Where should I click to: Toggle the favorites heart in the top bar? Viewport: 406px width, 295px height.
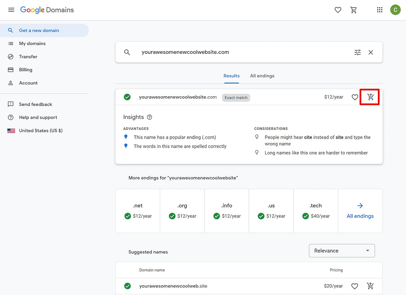[x=338, y=10]
